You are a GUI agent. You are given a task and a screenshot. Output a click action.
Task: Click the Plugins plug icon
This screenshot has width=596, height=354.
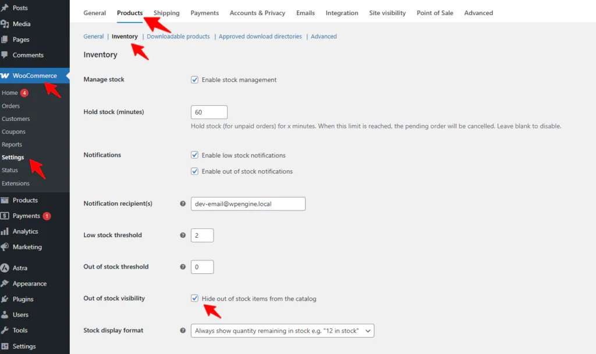coord(5,299)
